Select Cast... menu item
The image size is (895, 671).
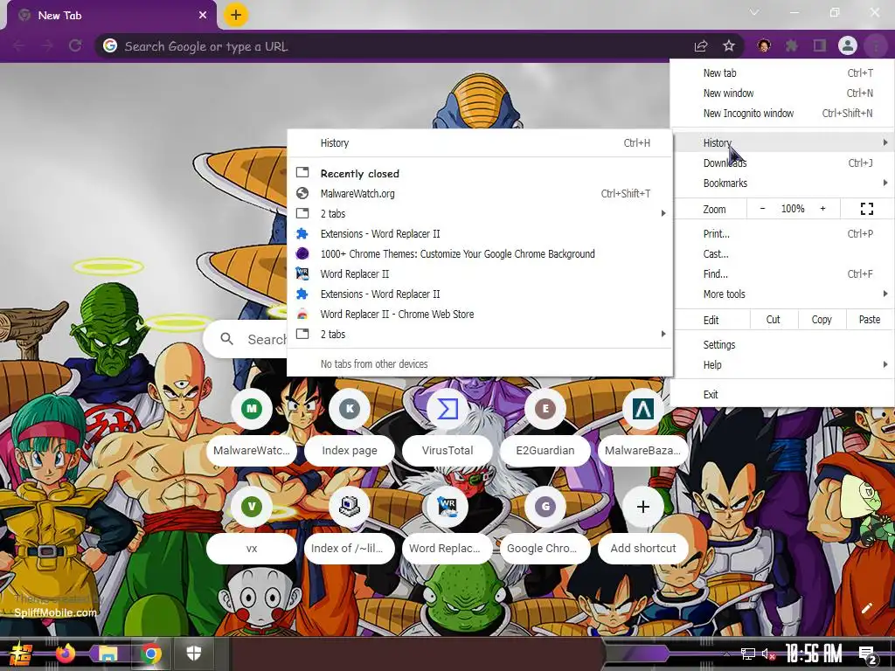tap(783, 254)
